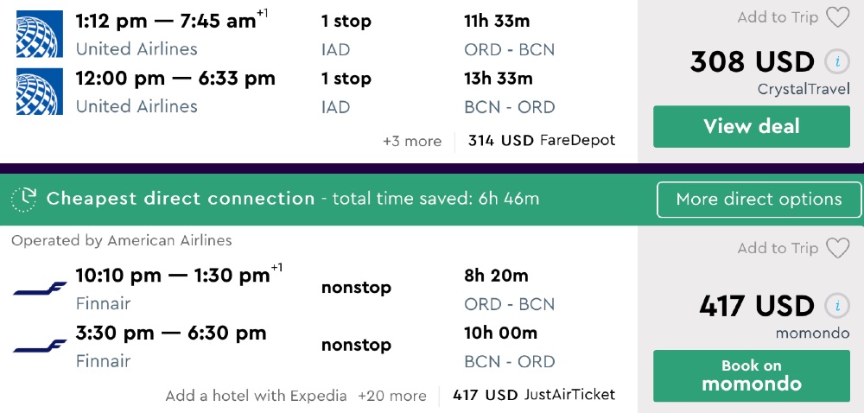Click heart icon on 308 USD deal

coord(837,17)
